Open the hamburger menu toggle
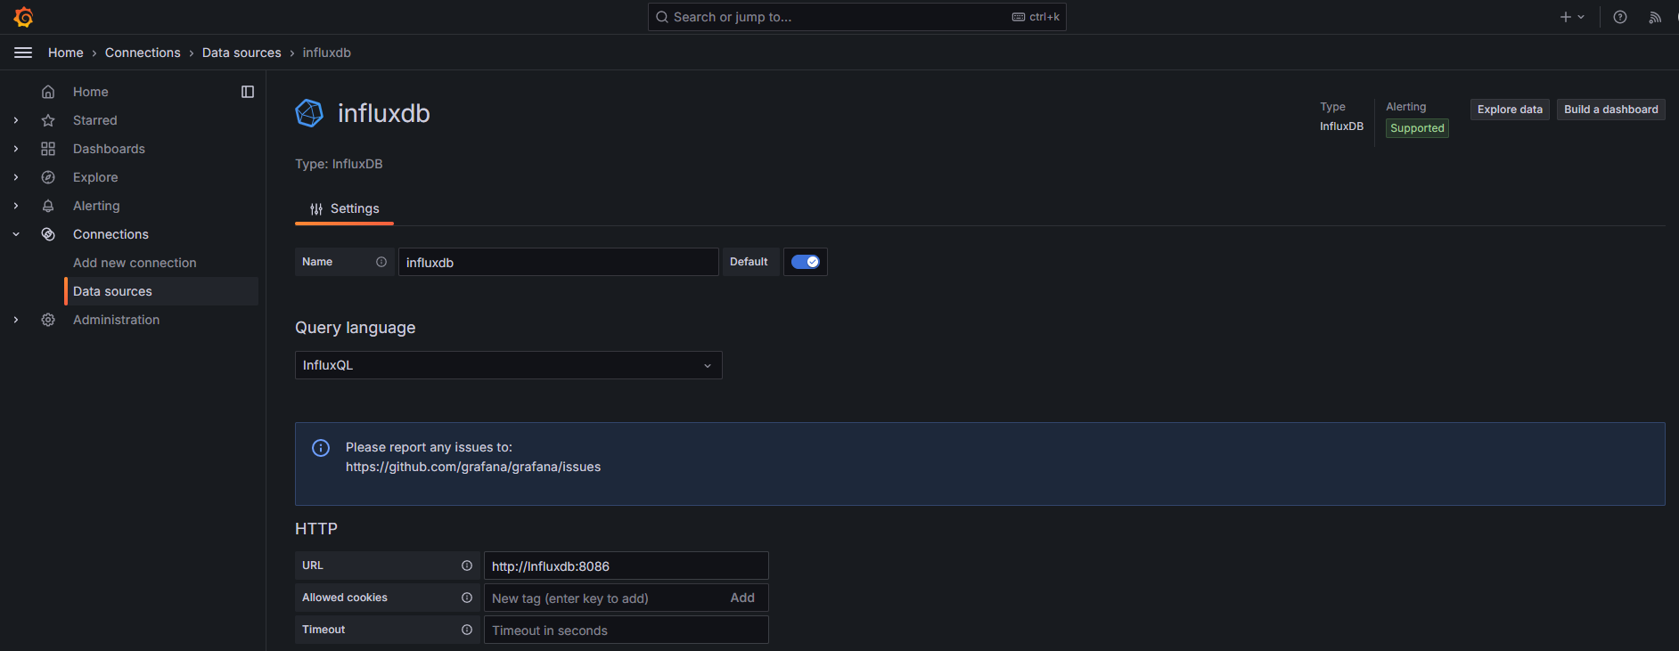Image resolution: width=1679 pixels, height=651 pixels. pyautogui.click(x=23, y=53)
